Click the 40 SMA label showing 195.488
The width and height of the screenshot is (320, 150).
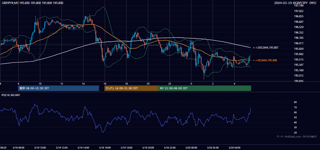click(x=265, y=60)
